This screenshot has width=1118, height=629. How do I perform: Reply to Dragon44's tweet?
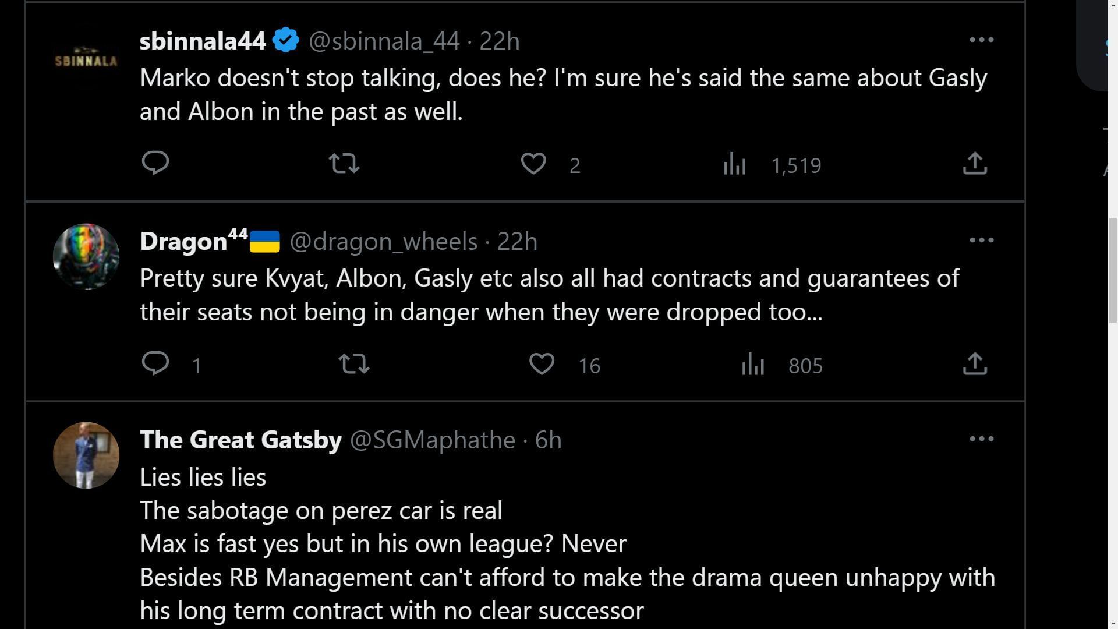tap(155, 364)
